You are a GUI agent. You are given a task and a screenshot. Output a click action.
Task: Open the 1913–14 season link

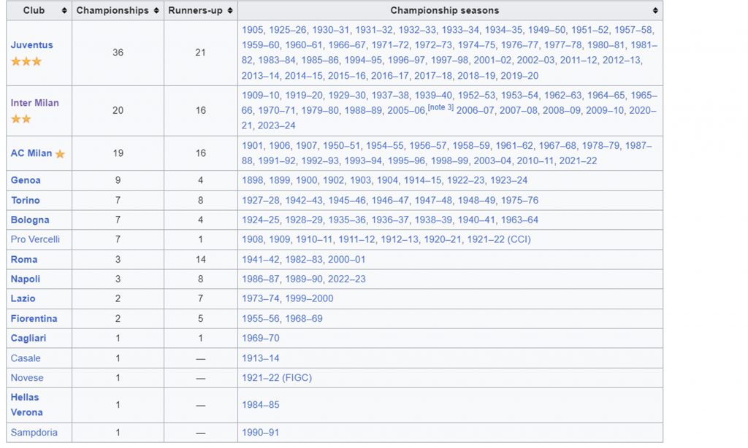point(261,358)
